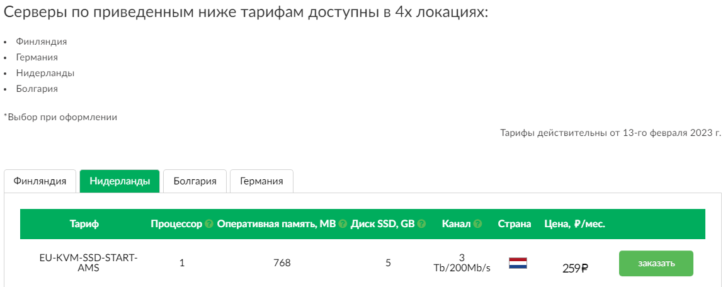Click the Тариф column header
Image resolution: width=723 pixels, height=287 pixels.
pos(84,224)
